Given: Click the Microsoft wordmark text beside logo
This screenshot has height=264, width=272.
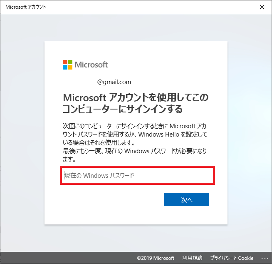Looking at the screenshot, I should tap(91, 65).
